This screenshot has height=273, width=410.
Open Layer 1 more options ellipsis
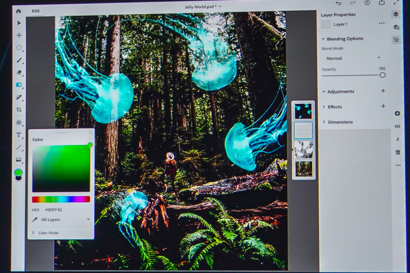pyautogui.click(x=382, y=23)
